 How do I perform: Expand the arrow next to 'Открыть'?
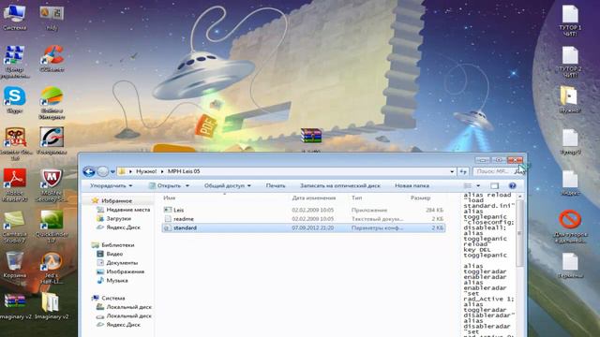pyautogui.click(x=187, y=185)
